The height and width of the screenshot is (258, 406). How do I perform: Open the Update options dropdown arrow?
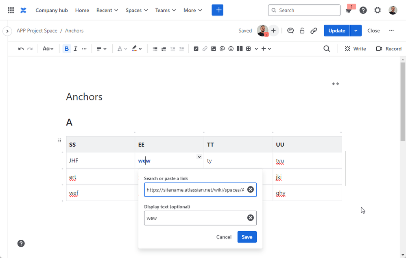pos(356,30)
